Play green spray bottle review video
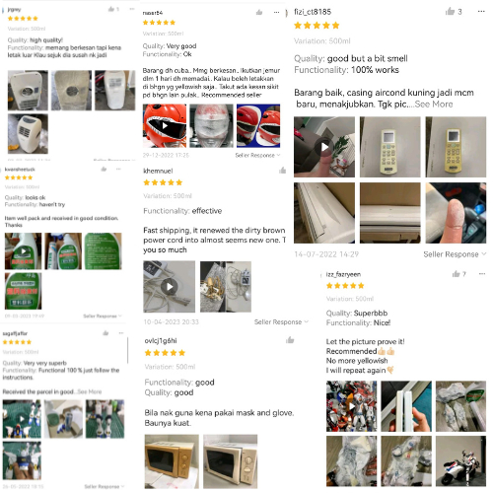This screenshot has width=493, height=493. coord(23,251)
